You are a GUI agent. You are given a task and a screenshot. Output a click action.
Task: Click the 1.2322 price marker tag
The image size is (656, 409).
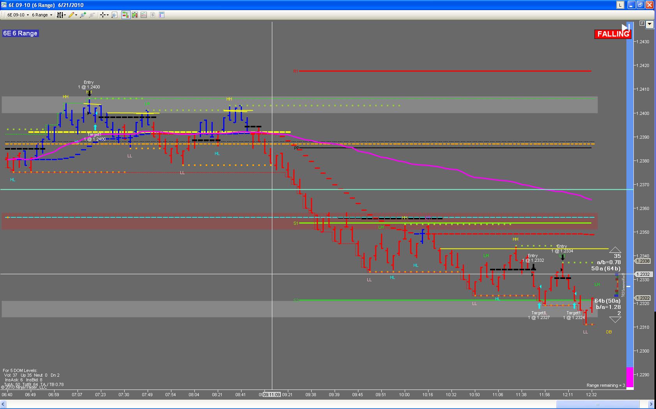[x=642, y=298]
